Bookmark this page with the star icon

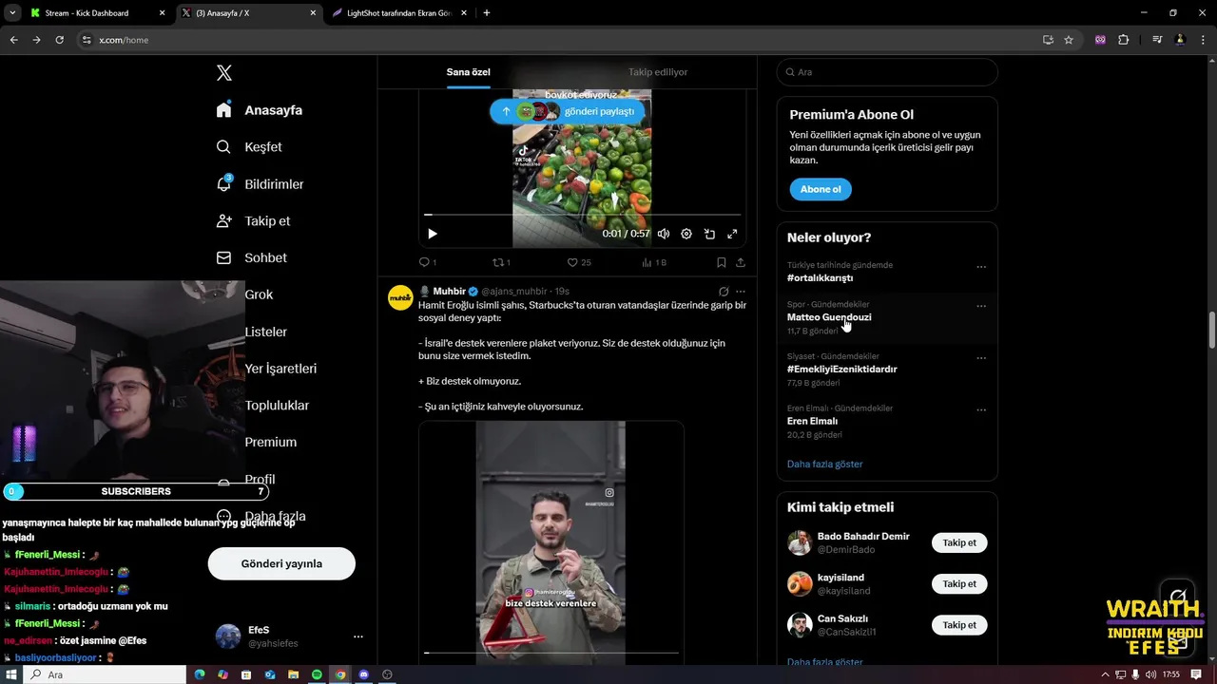click(x=1069, y=40)
